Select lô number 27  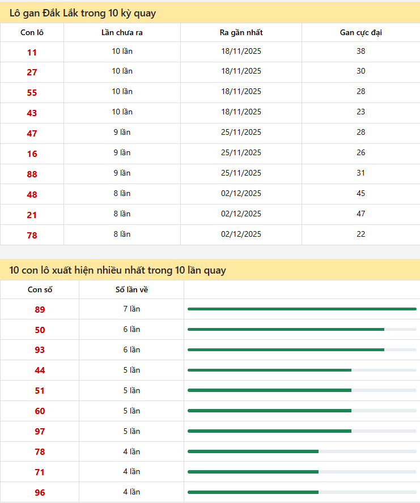coord(32,73)
